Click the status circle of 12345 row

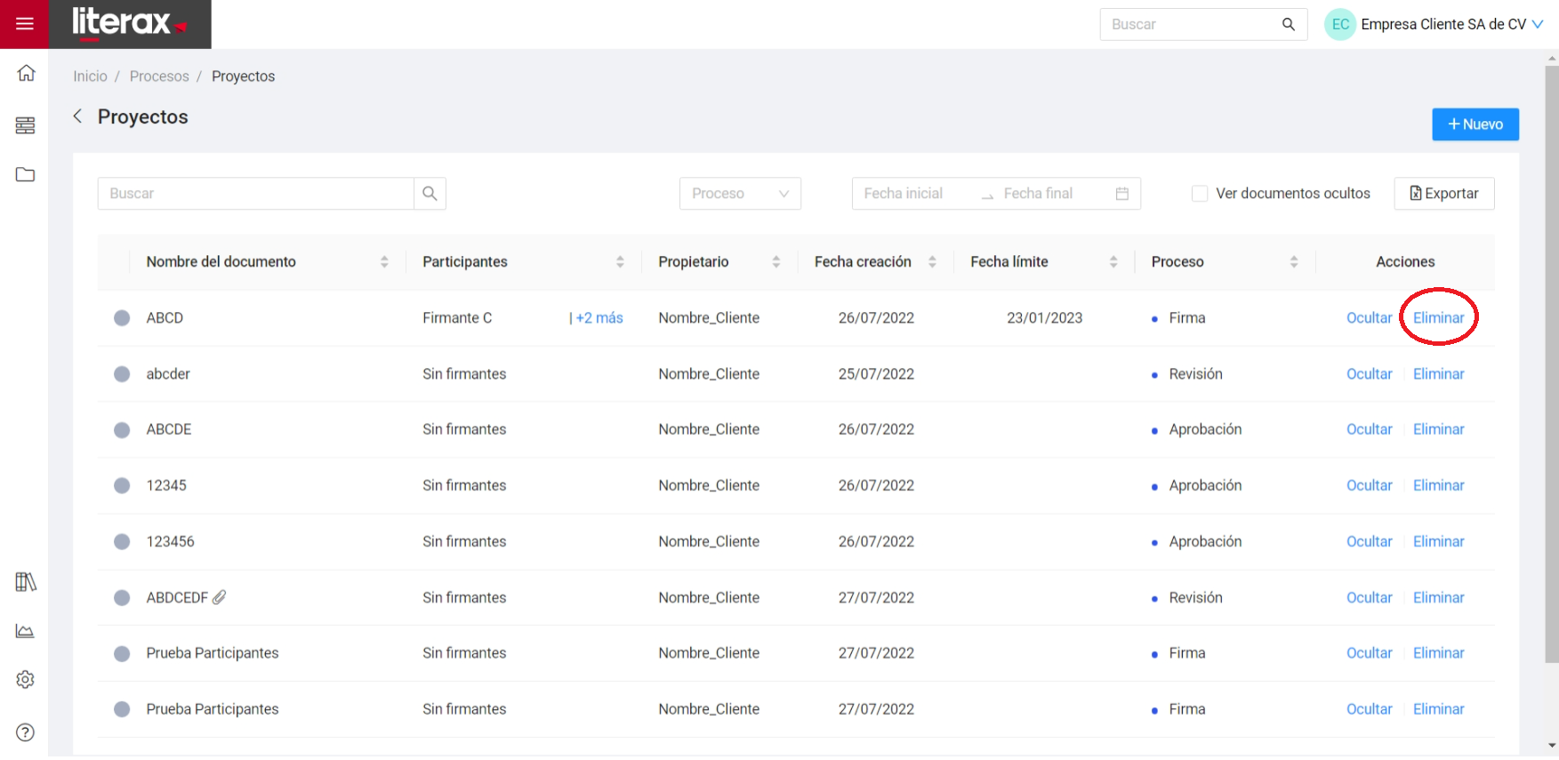pyautogui.click(x=122, y=485)
